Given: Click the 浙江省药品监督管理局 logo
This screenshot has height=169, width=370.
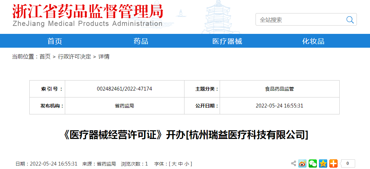Looking at the screenshot, I should 88,12.
